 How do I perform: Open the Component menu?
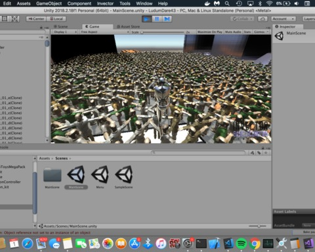point(79,3)
